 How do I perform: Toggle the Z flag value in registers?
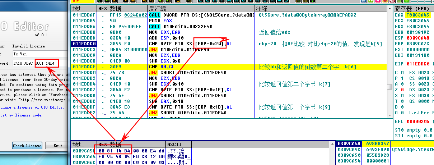click(402, 90)
